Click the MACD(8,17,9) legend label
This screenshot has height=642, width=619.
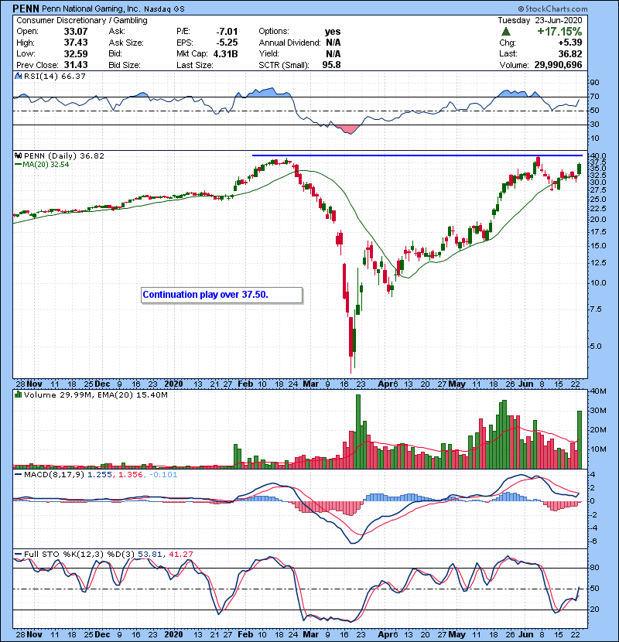pyautogui.click(x=54, y=475)
